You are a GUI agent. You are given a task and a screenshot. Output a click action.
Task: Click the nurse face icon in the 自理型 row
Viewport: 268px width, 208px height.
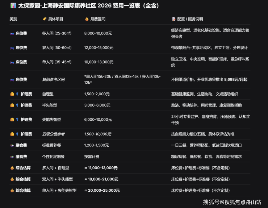[12, 94]
